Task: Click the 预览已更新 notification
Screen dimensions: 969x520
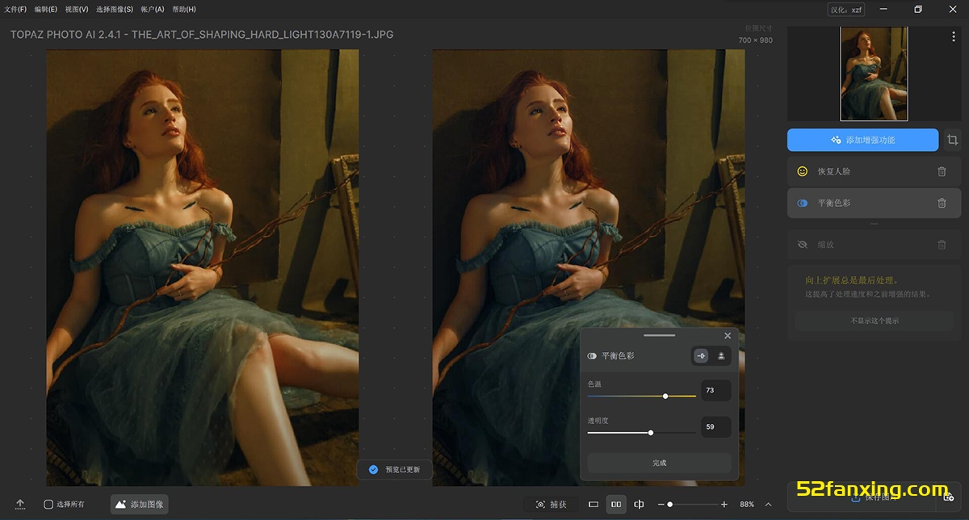Action: click(394, 469)
